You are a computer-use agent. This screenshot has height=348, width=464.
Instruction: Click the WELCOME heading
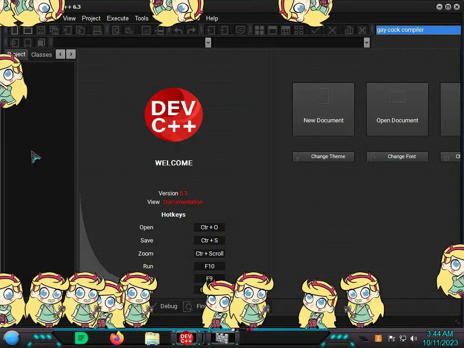[174, 163]
